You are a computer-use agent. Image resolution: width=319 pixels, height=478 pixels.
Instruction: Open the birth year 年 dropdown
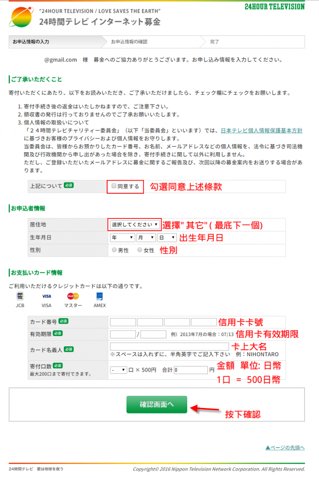click(x=122, y=238)
